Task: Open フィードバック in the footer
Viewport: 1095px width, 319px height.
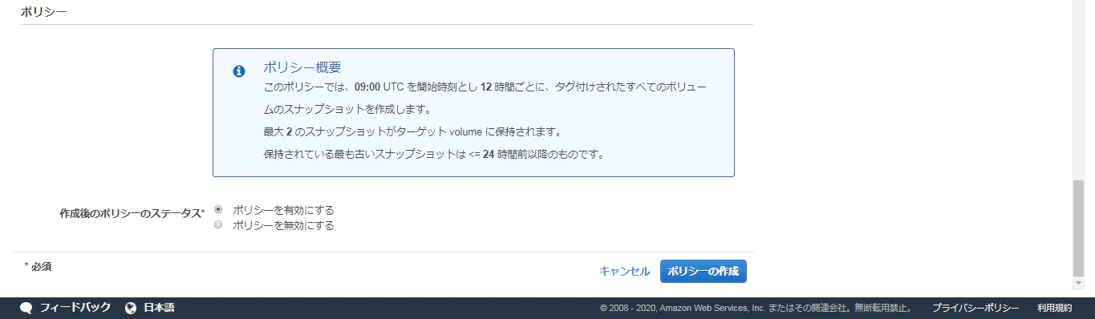Action: pos(75,308)
